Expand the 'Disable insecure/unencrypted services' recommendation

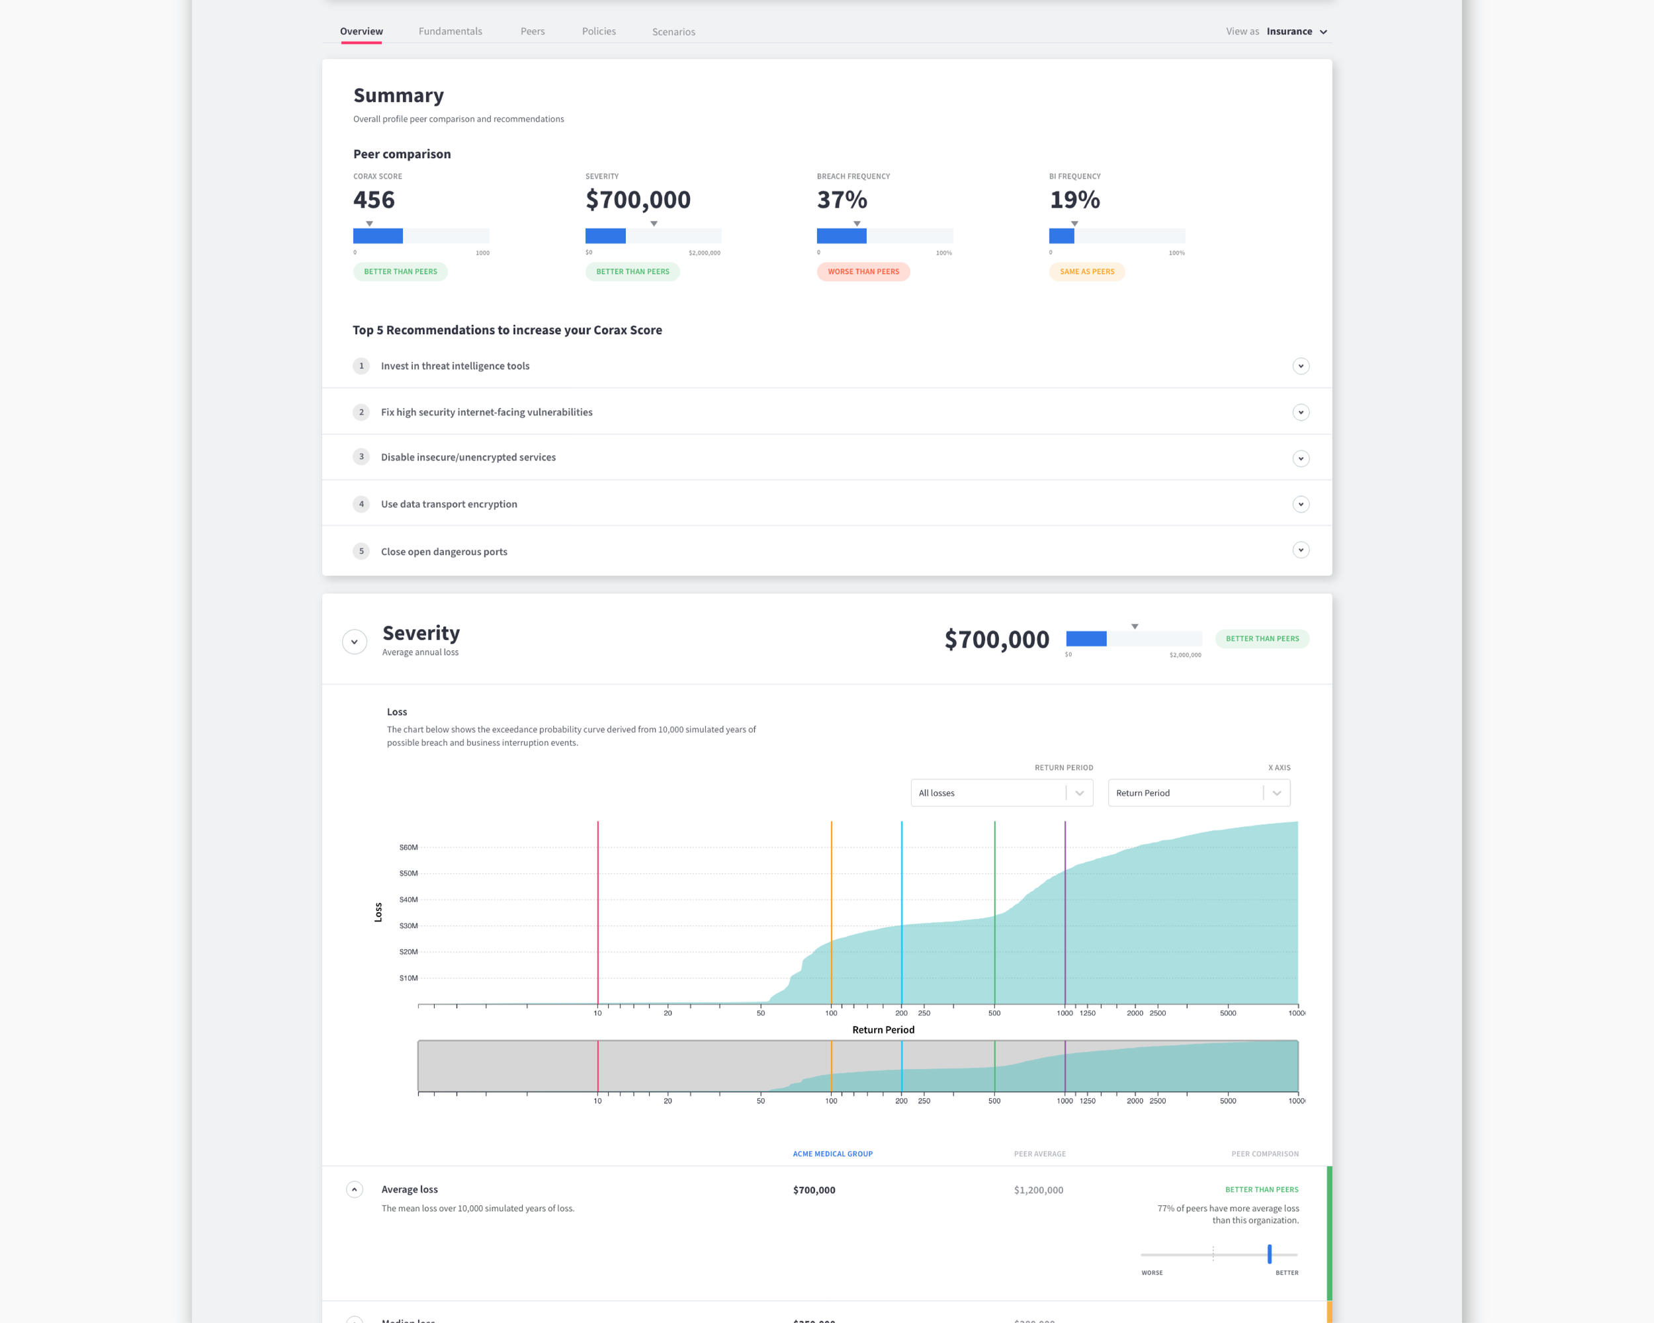tap(1300, 458)
